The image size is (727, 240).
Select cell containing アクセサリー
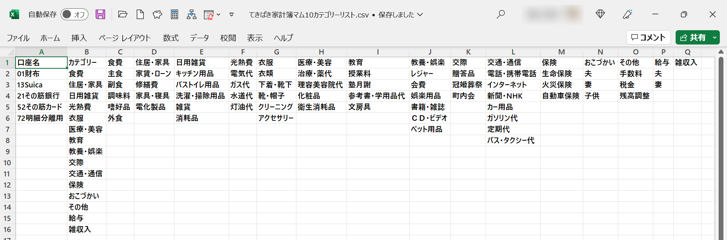[x=276, y=118]
